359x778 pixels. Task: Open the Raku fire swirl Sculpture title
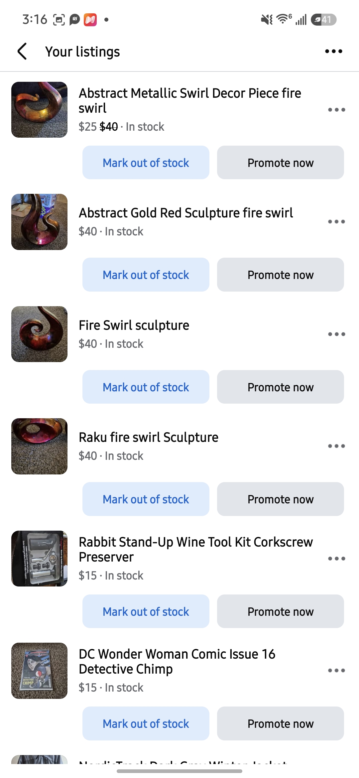tap(149, 438)
